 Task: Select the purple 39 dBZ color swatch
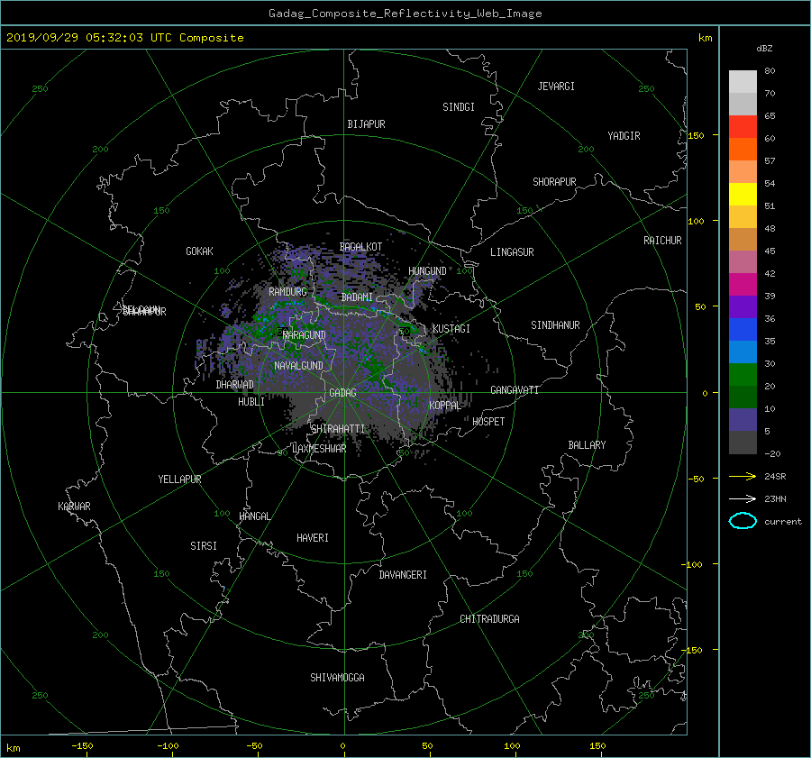pyautogui.click(x=743, y=306)
